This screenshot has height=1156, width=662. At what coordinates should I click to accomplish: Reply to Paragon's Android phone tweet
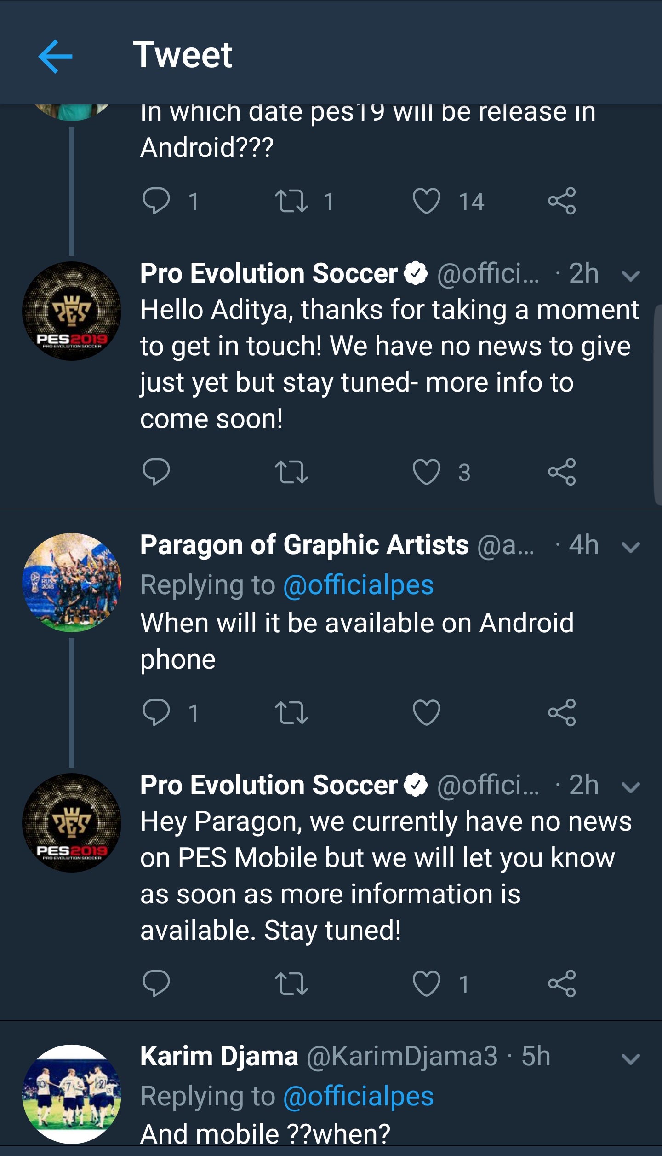point(156,712)
